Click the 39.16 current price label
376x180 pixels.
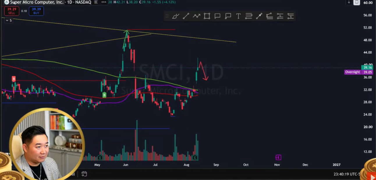pos(368,68)
